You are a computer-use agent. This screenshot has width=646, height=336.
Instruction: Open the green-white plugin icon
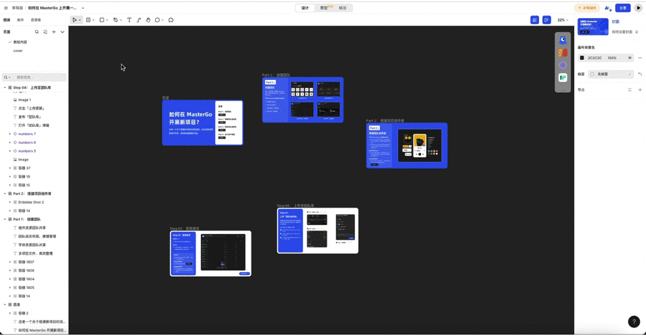tap(563, 77)
